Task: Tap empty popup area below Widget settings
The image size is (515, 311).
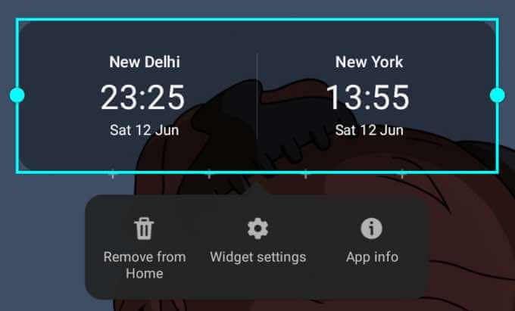Action: click(x=257, y=281)
